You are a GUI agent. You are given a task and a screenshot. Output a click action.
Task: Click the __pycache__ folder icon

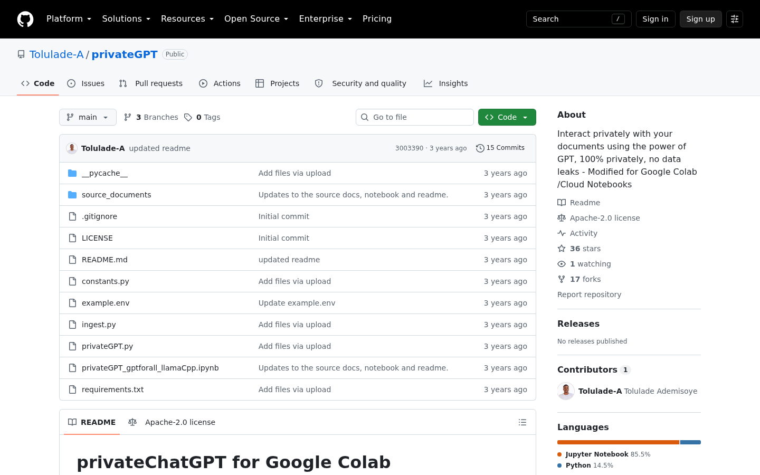(72, 173)
